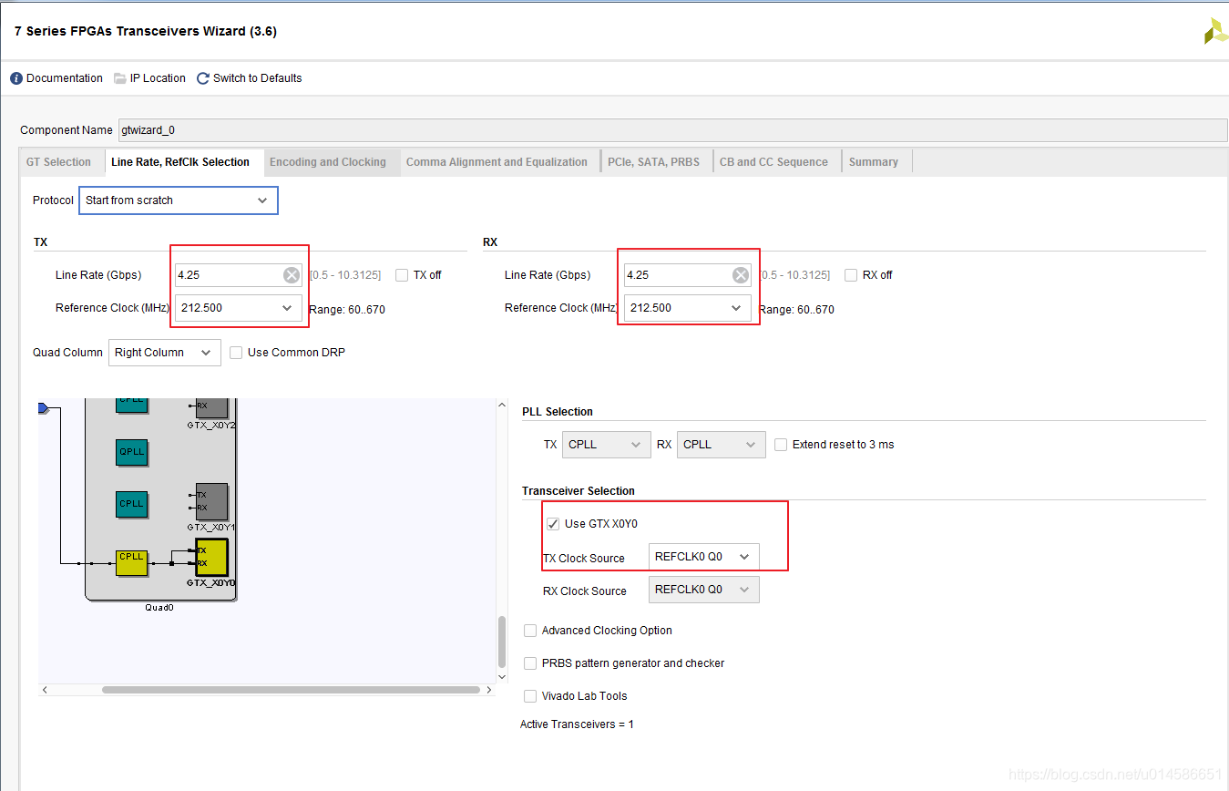Clear the RX Line Rate field

click(741, 275)
